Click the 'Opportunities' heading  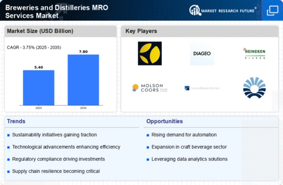(165, 121)
